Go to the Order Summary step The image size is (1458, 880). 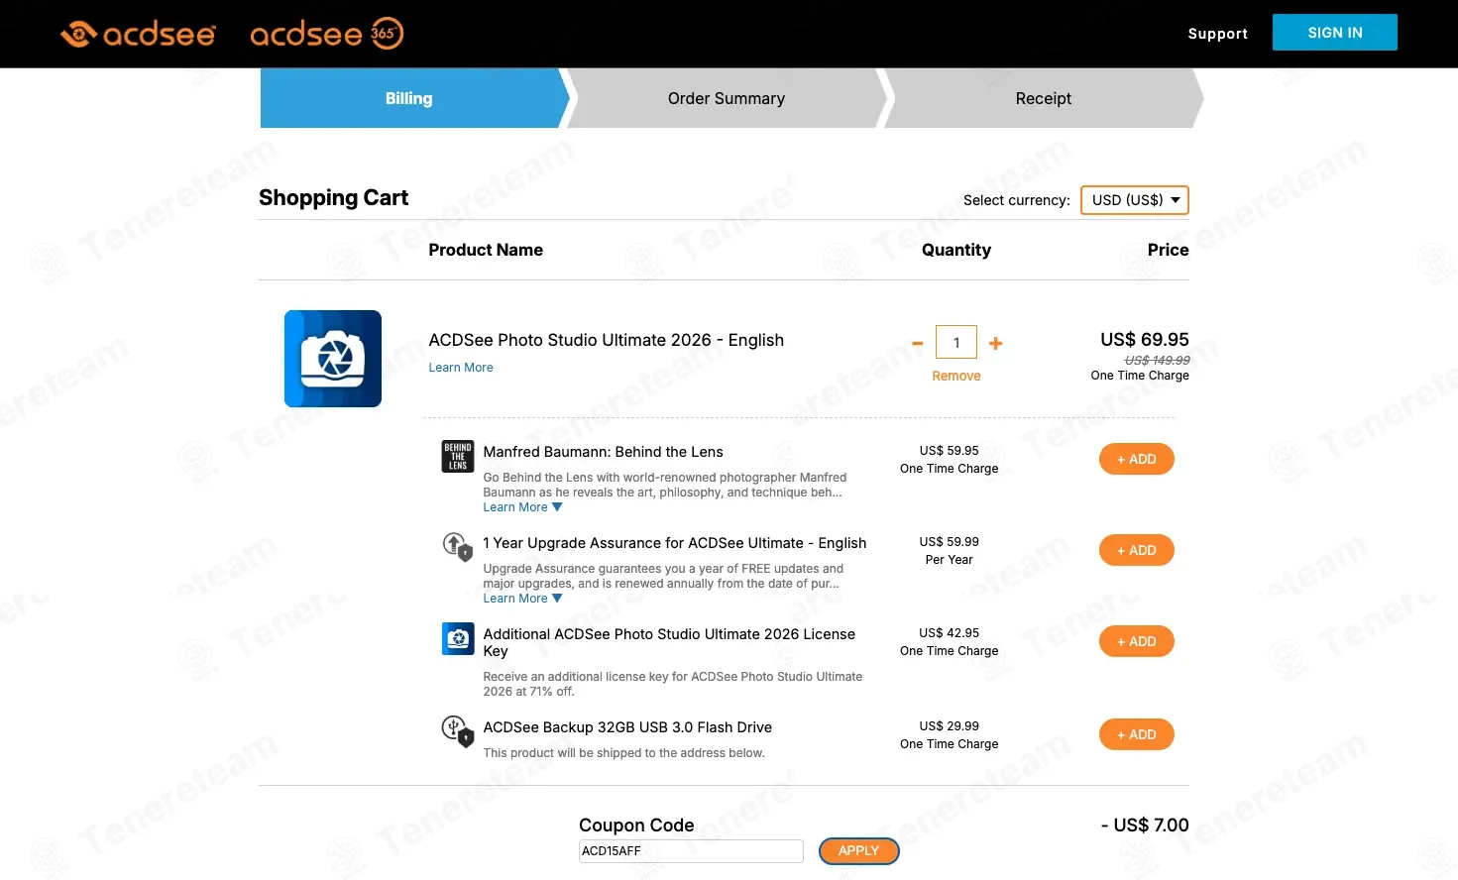click(727, 98)
